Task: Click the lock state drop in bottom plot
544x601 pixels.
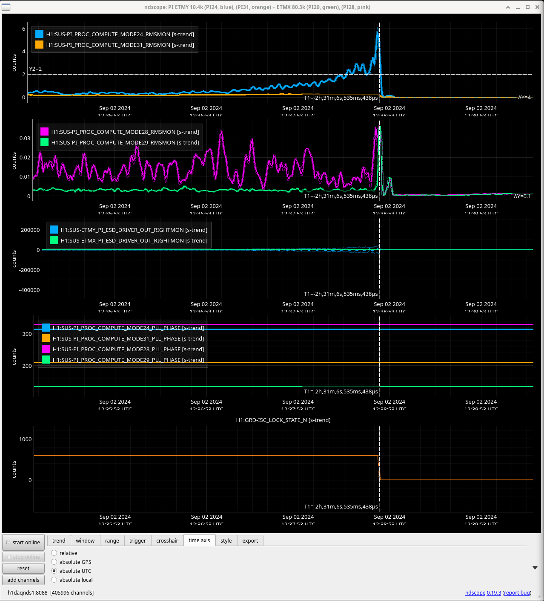Action: click(x=379, y=468)
